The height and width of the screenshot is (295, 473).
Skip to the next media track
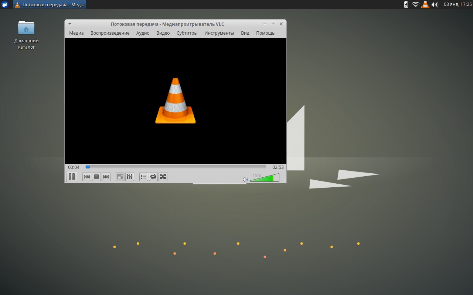pyautogui.click(x=106, y=177)
